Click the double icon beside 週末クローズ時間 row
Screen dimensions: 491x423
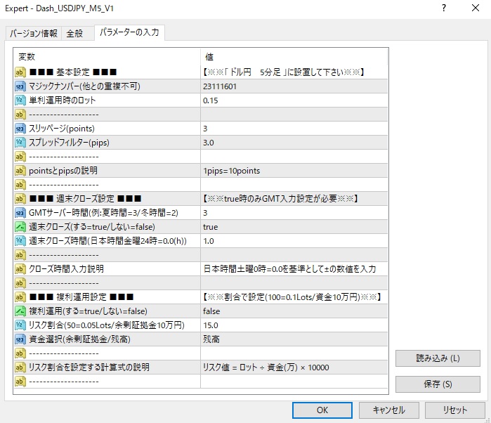tap(20, 241)
